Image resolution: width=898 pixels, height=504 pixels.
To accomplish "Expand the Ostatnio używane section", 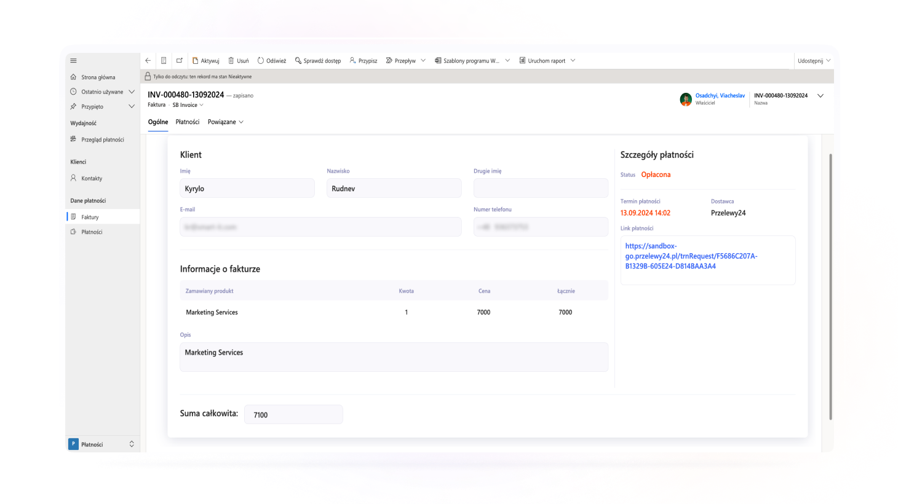I will [x=131, y=92].
